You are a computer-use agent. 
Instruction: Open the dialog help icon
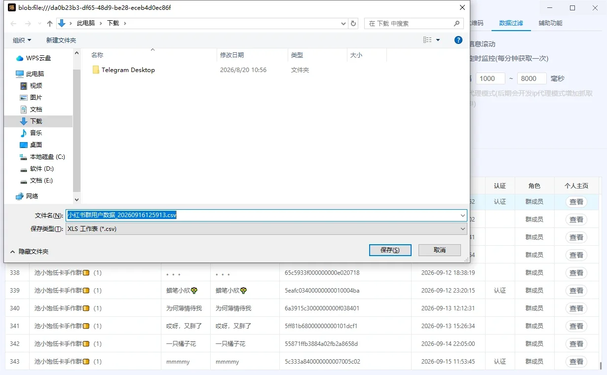(x=458, y=40)
